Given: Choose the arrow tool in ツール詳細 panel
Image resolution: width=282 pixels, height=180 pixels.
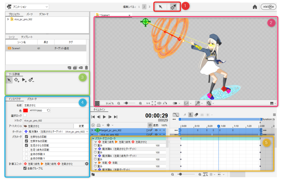Looking at the screenshot, I should point(9,80).
